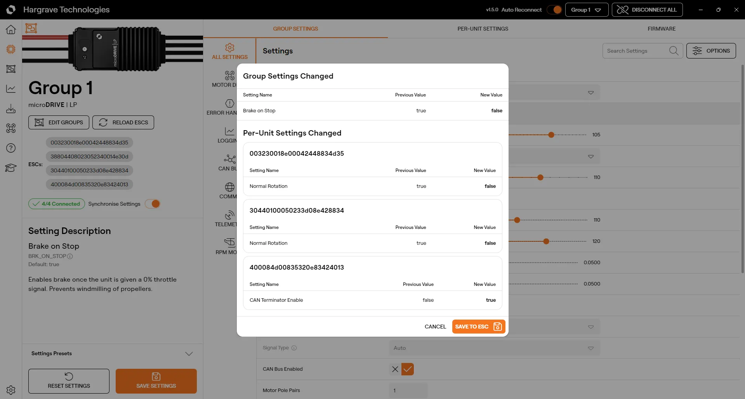The width and height of the screenshot is (745, 399).
Task: Click the Edit Groups button
Action: pos(59,122)
